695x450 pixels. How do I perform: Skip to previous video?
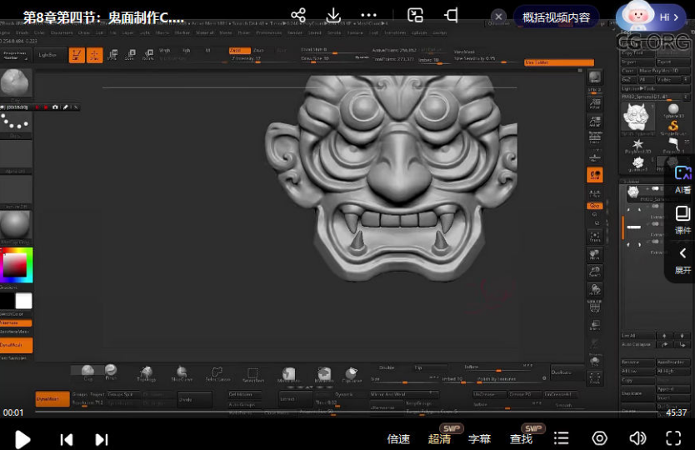click(x=67, y=439)
